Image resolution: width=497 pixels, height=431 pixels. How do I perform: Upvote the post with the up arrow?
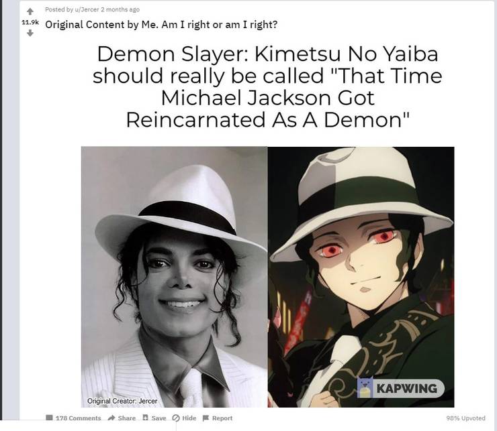pos(30,11)
